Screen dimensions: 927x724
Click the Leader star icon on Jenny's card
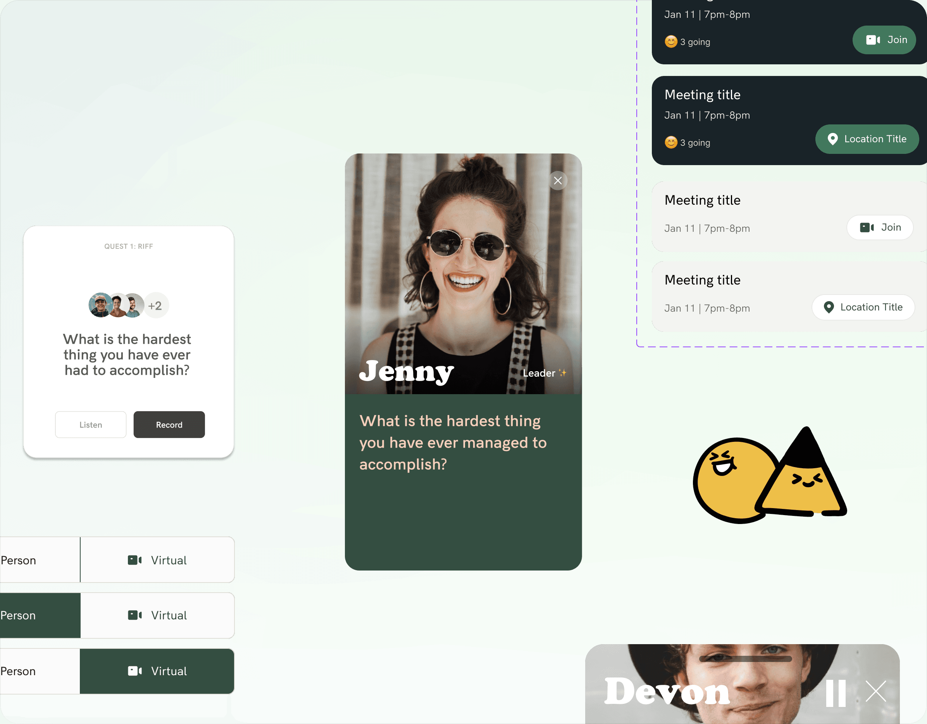coord(564,372)
